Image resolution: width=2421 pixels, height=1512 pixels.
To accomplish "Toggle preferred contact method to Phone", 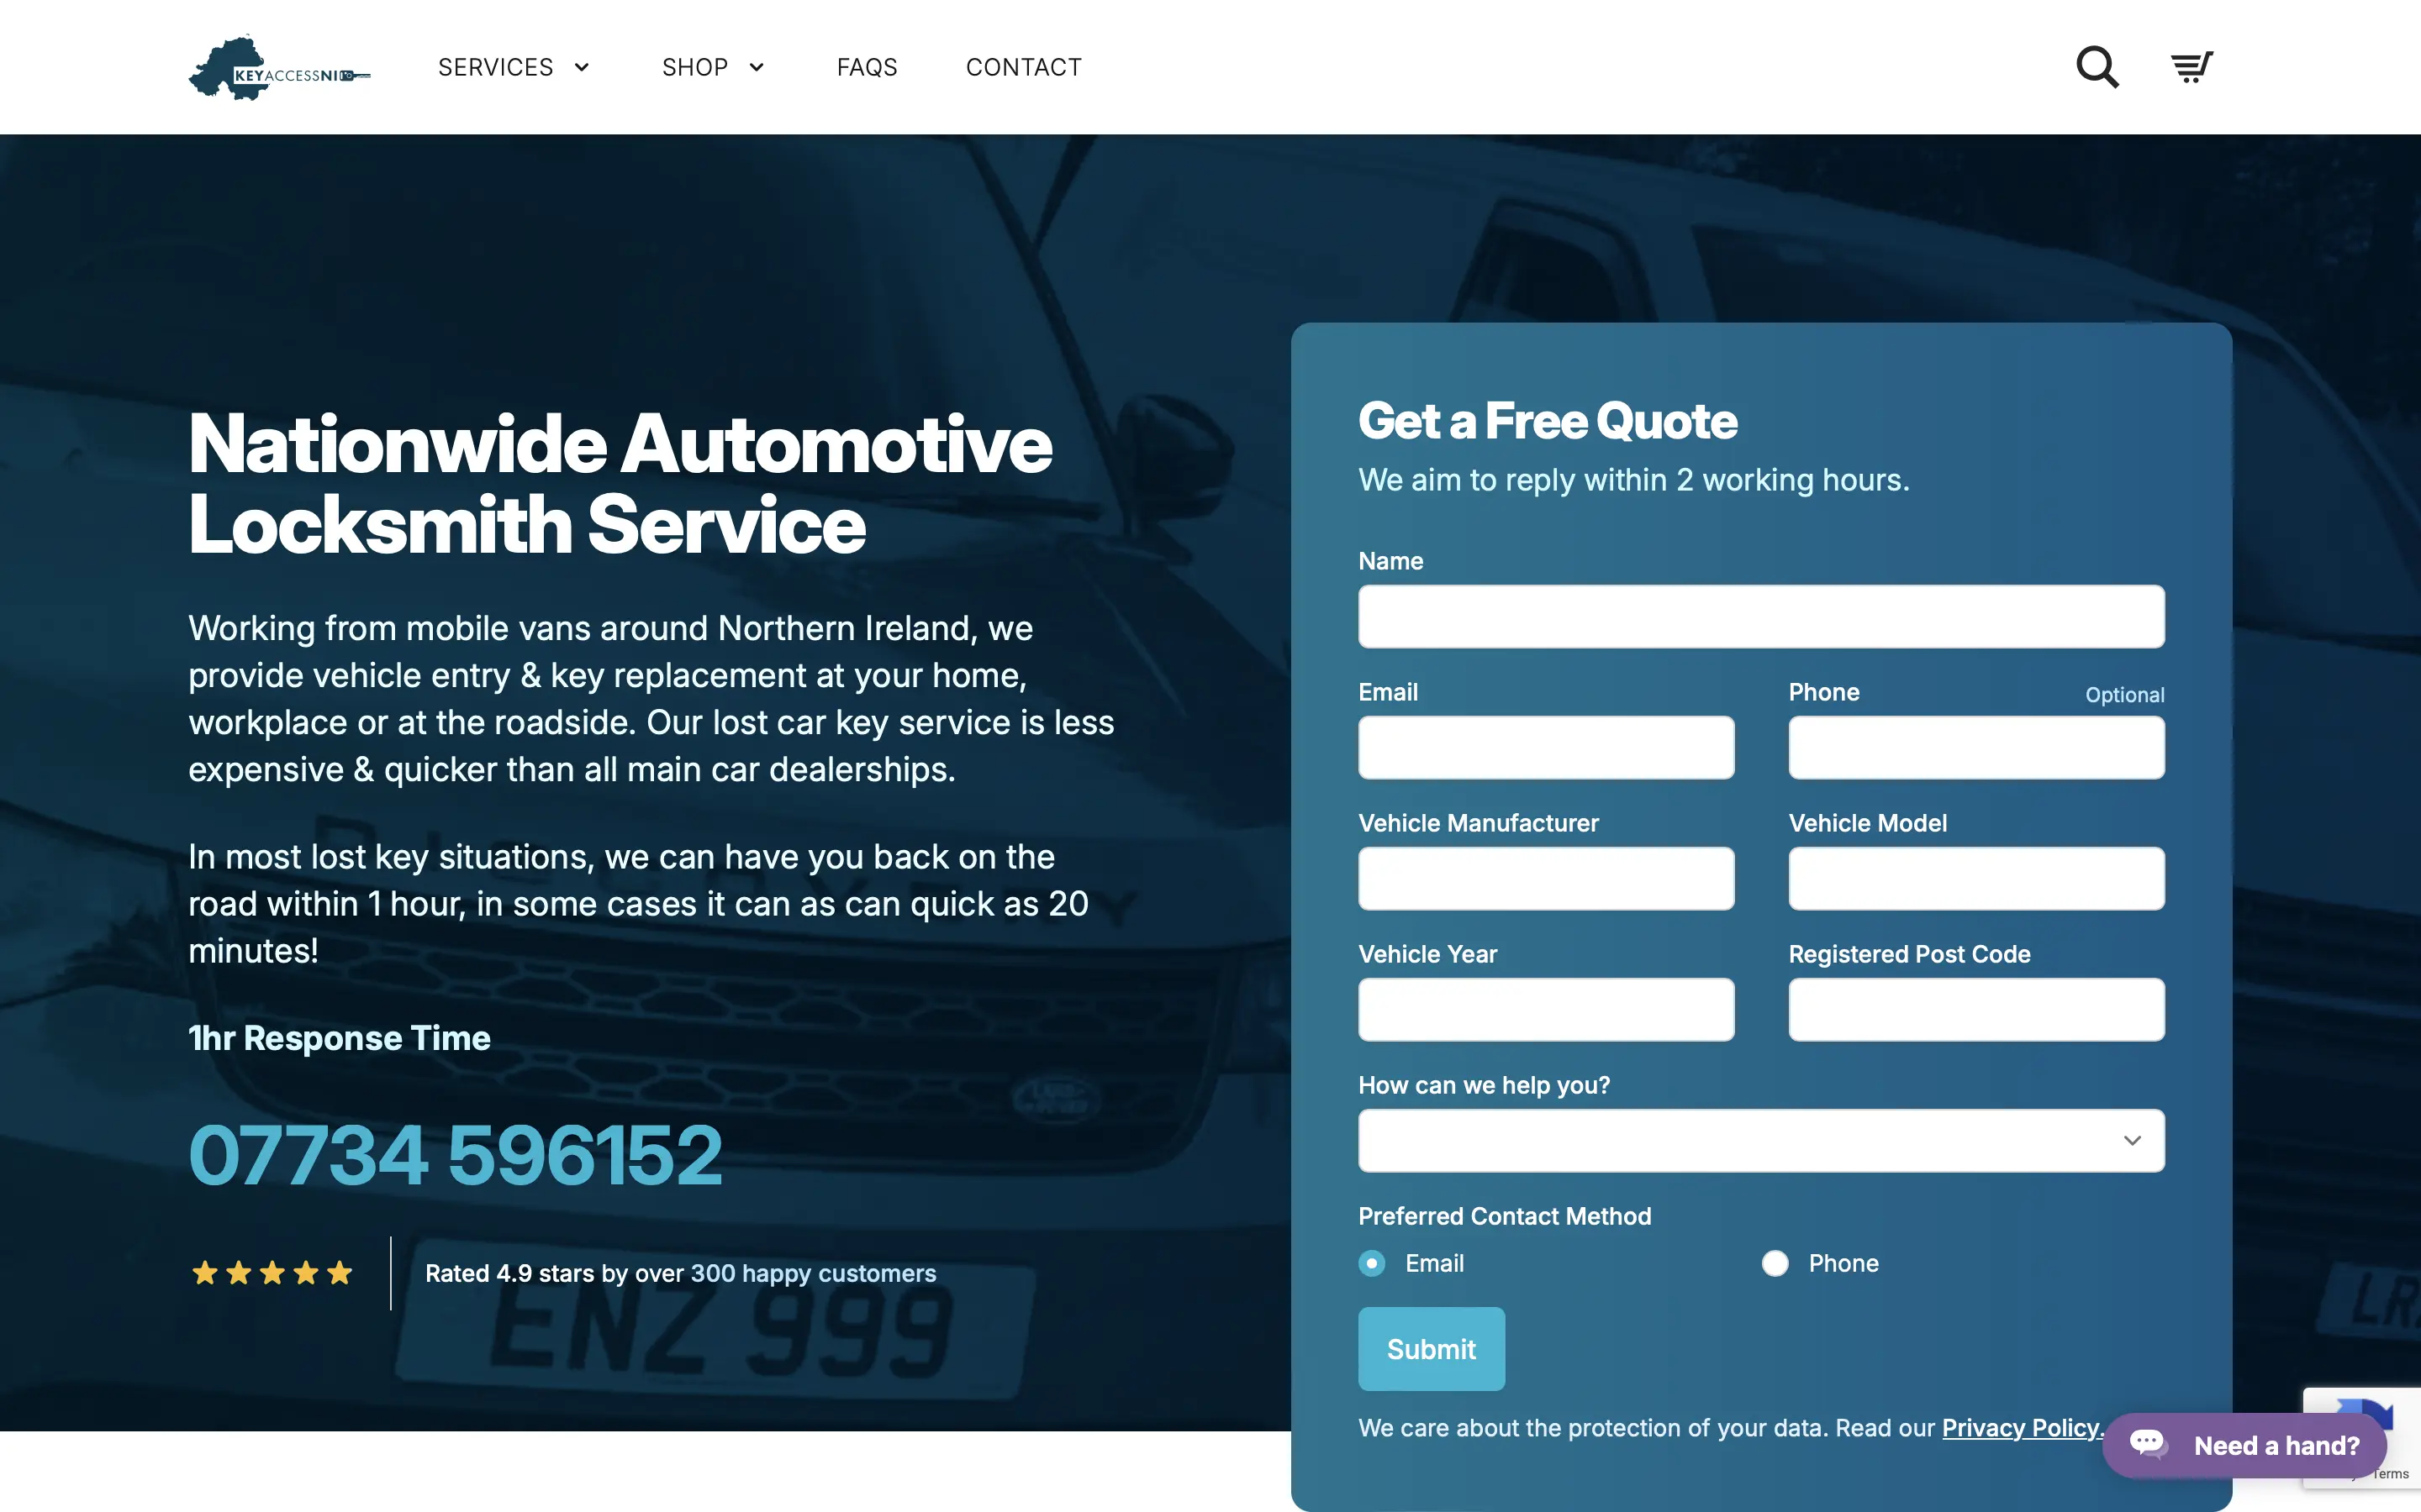I will [1775, 1263].
